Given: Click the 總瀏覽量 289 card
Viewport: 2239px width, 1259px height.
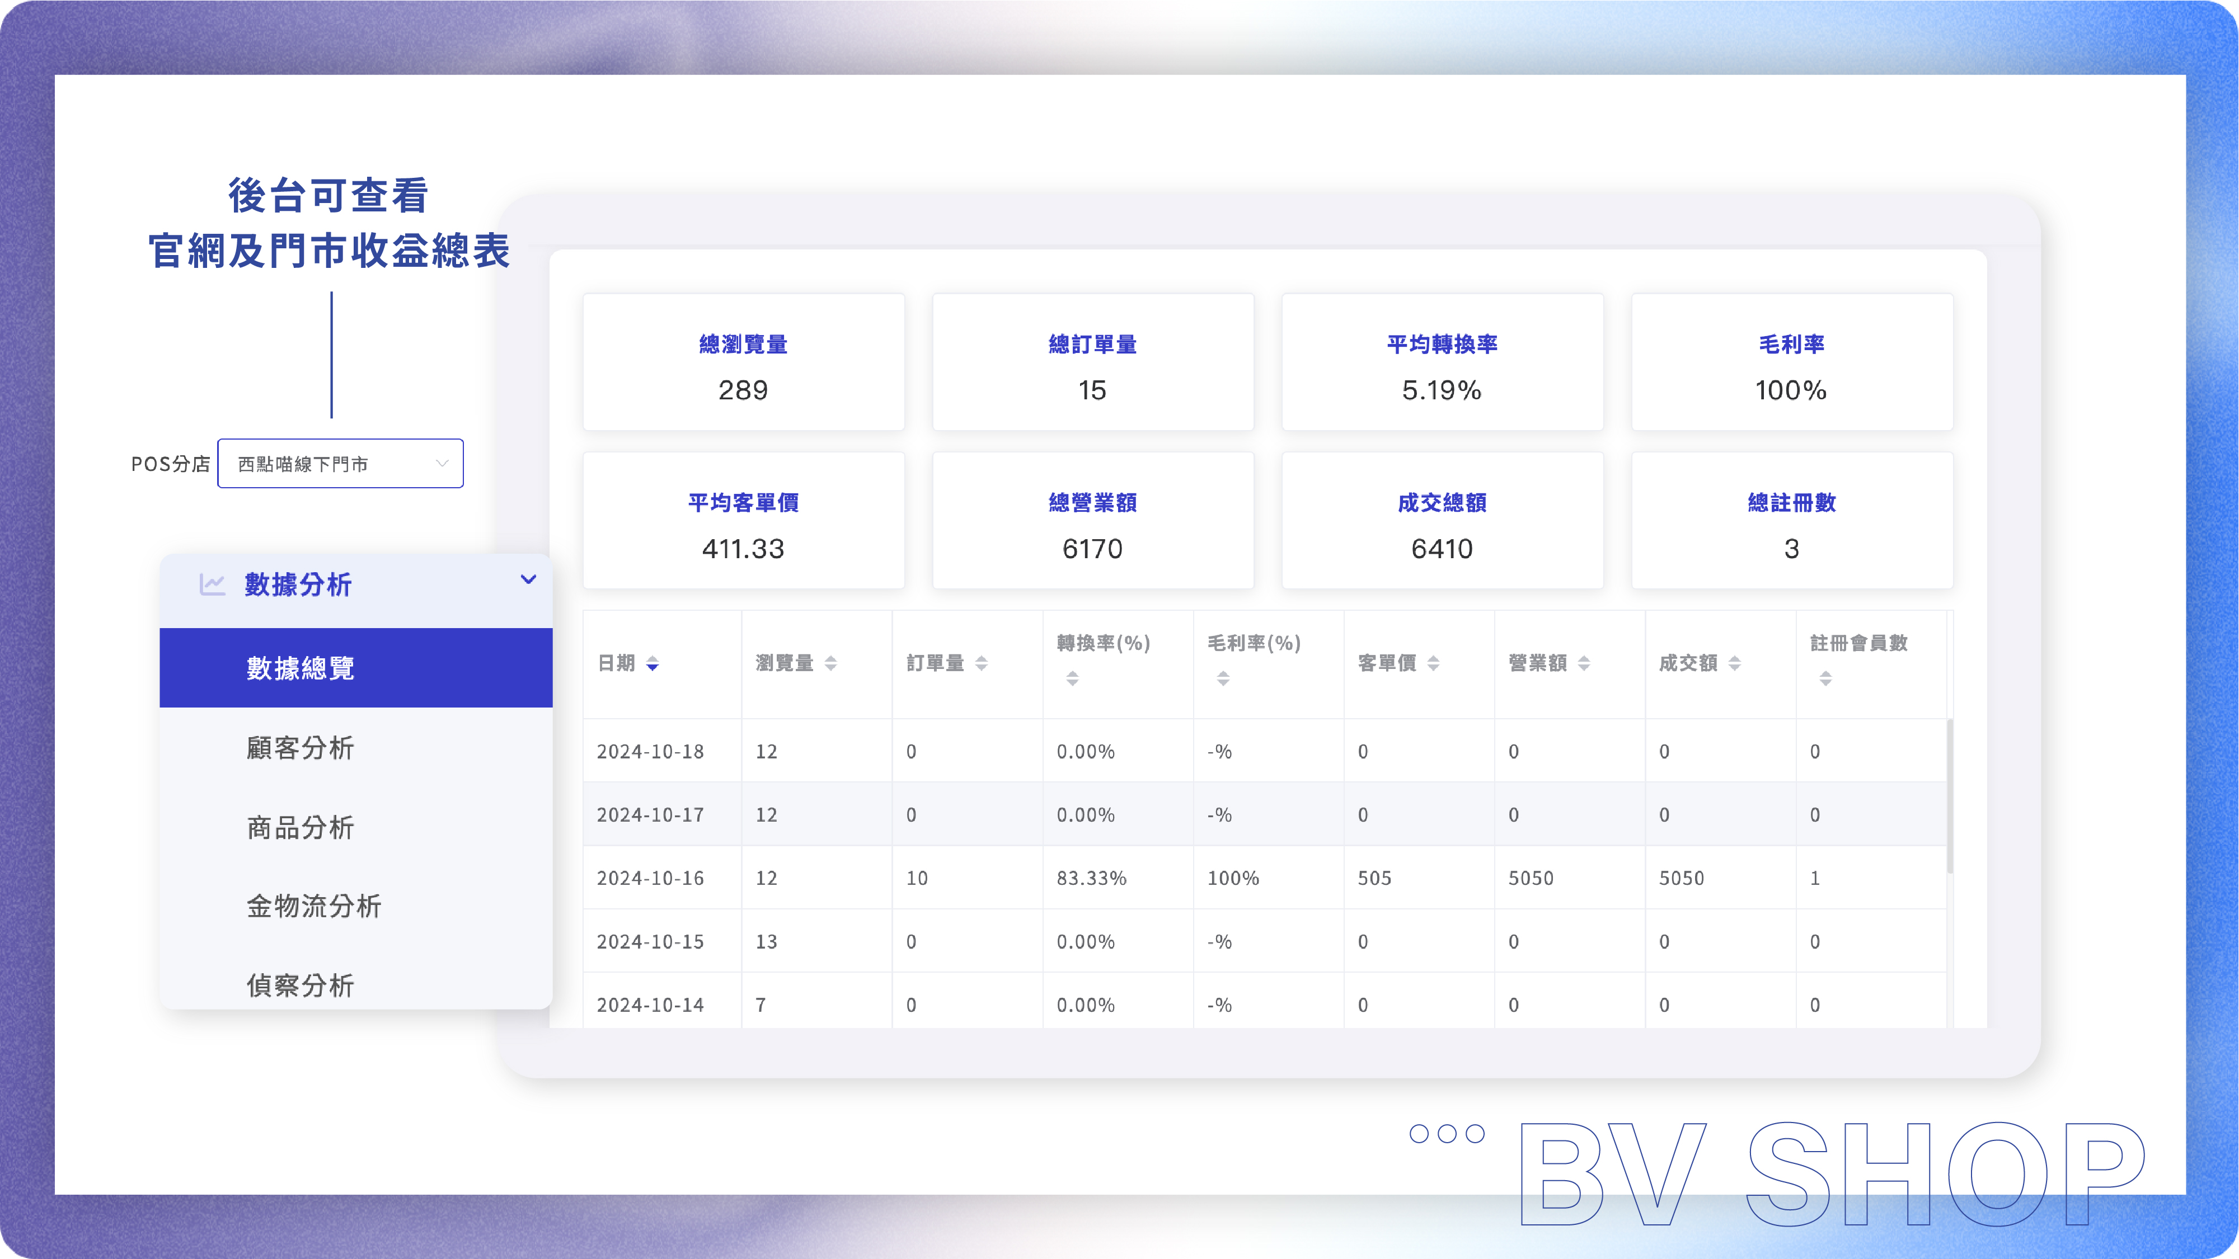Looking at the screenshot, I should pyautogui.click(x=743, y=362).
